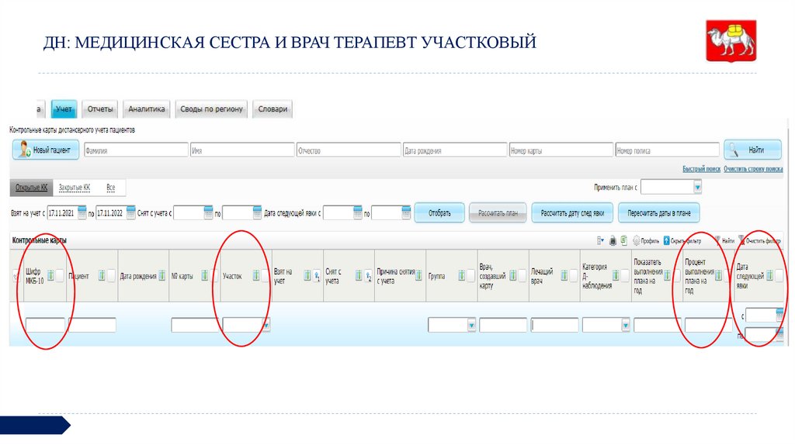
Task: Expand Категория Д-наблюдения filter dropdown
Action: (626, 325)
